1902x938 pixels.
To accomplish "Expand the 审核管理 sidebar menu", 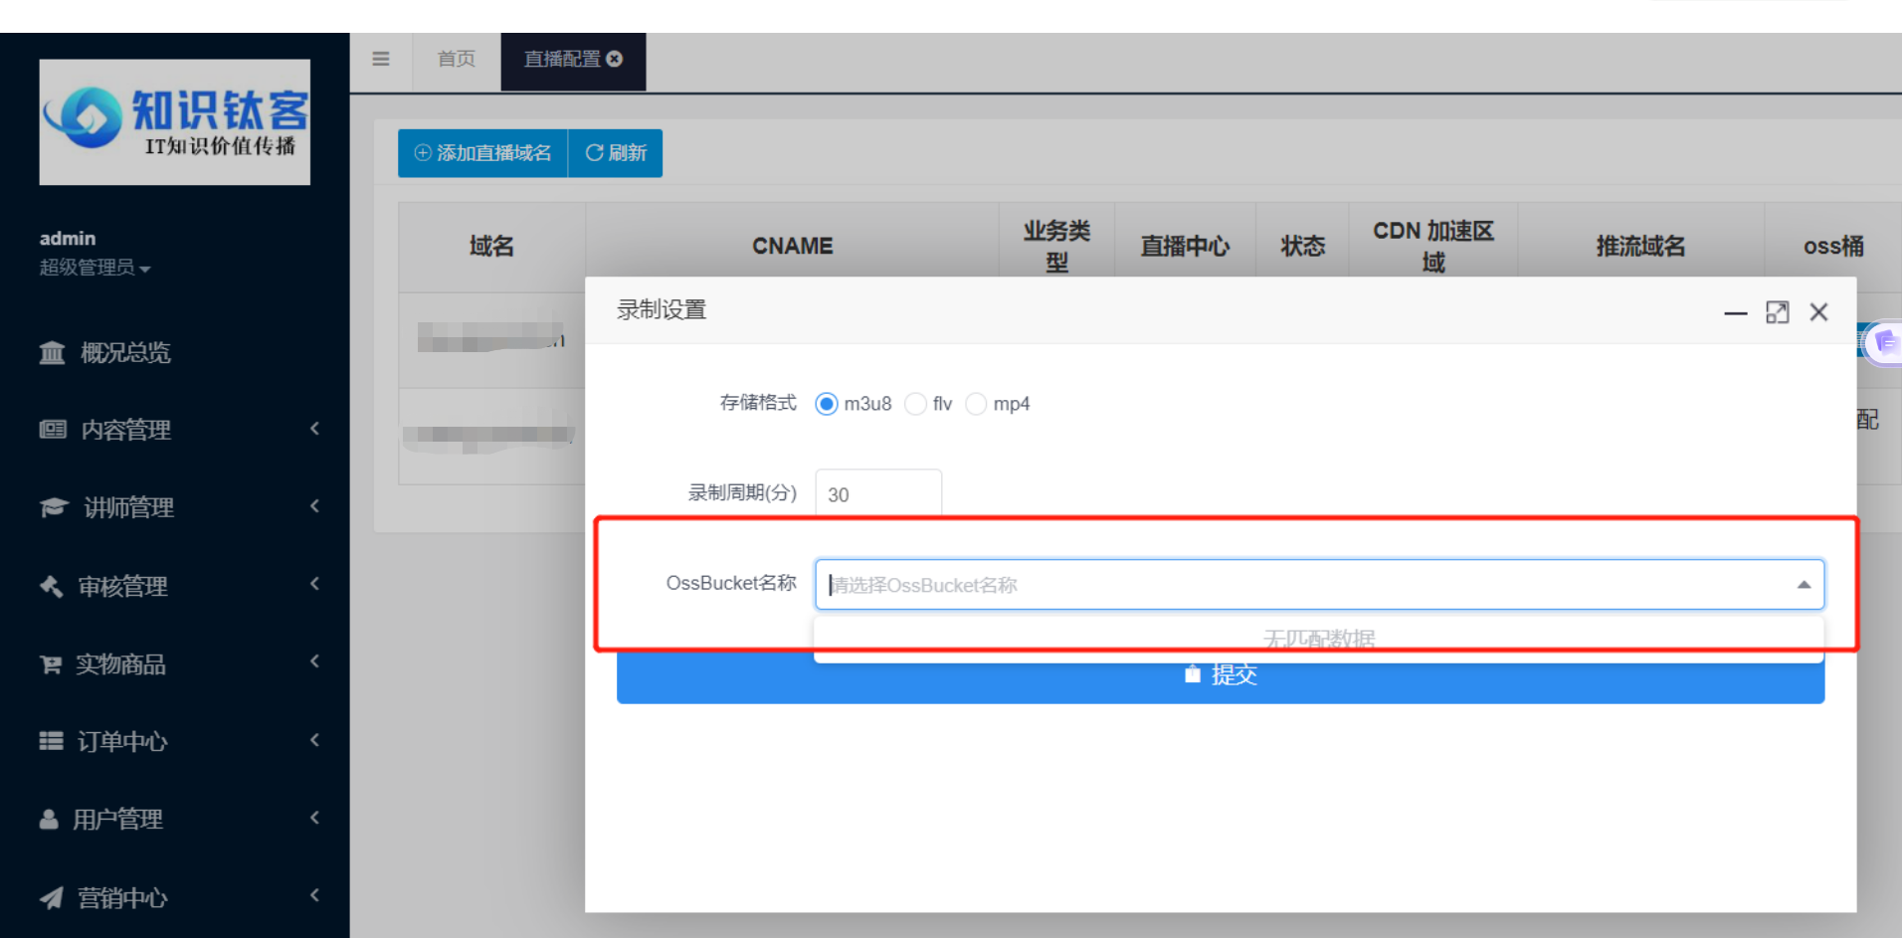I will [175, 586].
